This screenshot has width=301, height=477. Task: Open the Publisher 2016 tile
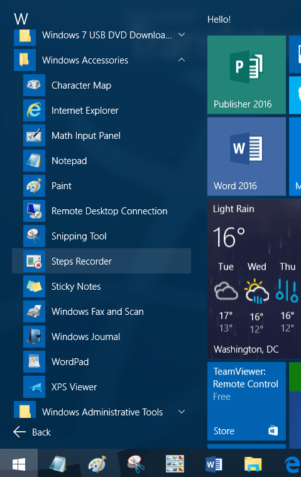coord(246,75)
